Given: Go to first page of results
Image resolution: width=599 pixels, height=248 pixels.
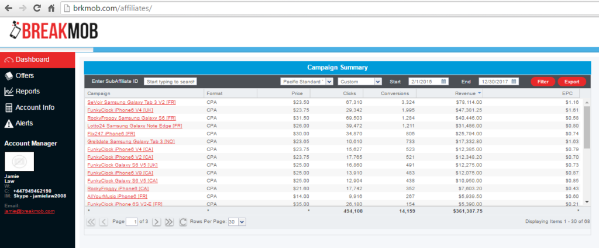Looking at the screenshot, I should point(91,222).
